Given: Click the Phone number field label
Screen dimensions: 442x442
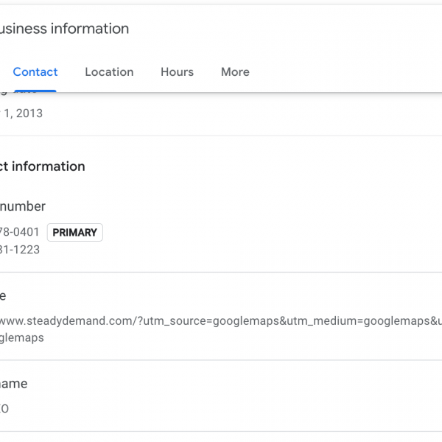Looking at the screenshot, I should pos(24,207).
